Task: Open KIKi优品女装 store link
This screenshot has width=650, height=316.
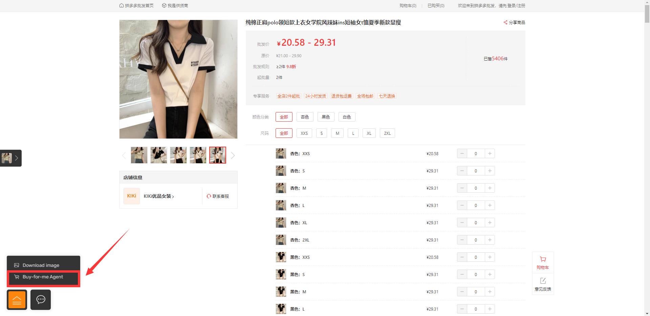Action: click(159, 196)
